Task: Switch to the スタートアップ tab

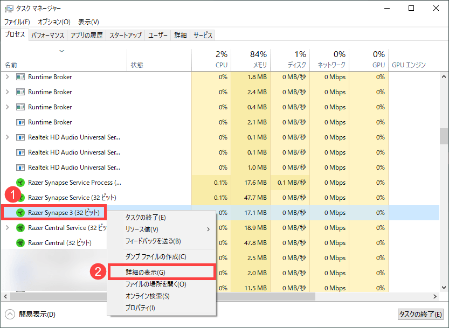Action: [x=126, y=35]
